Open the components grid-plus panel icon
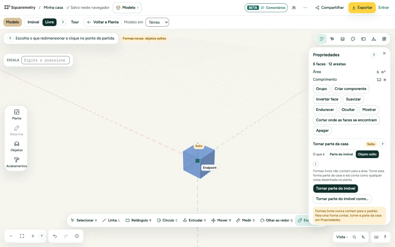This screenshot has width=395, height=247. pos(384,39)
